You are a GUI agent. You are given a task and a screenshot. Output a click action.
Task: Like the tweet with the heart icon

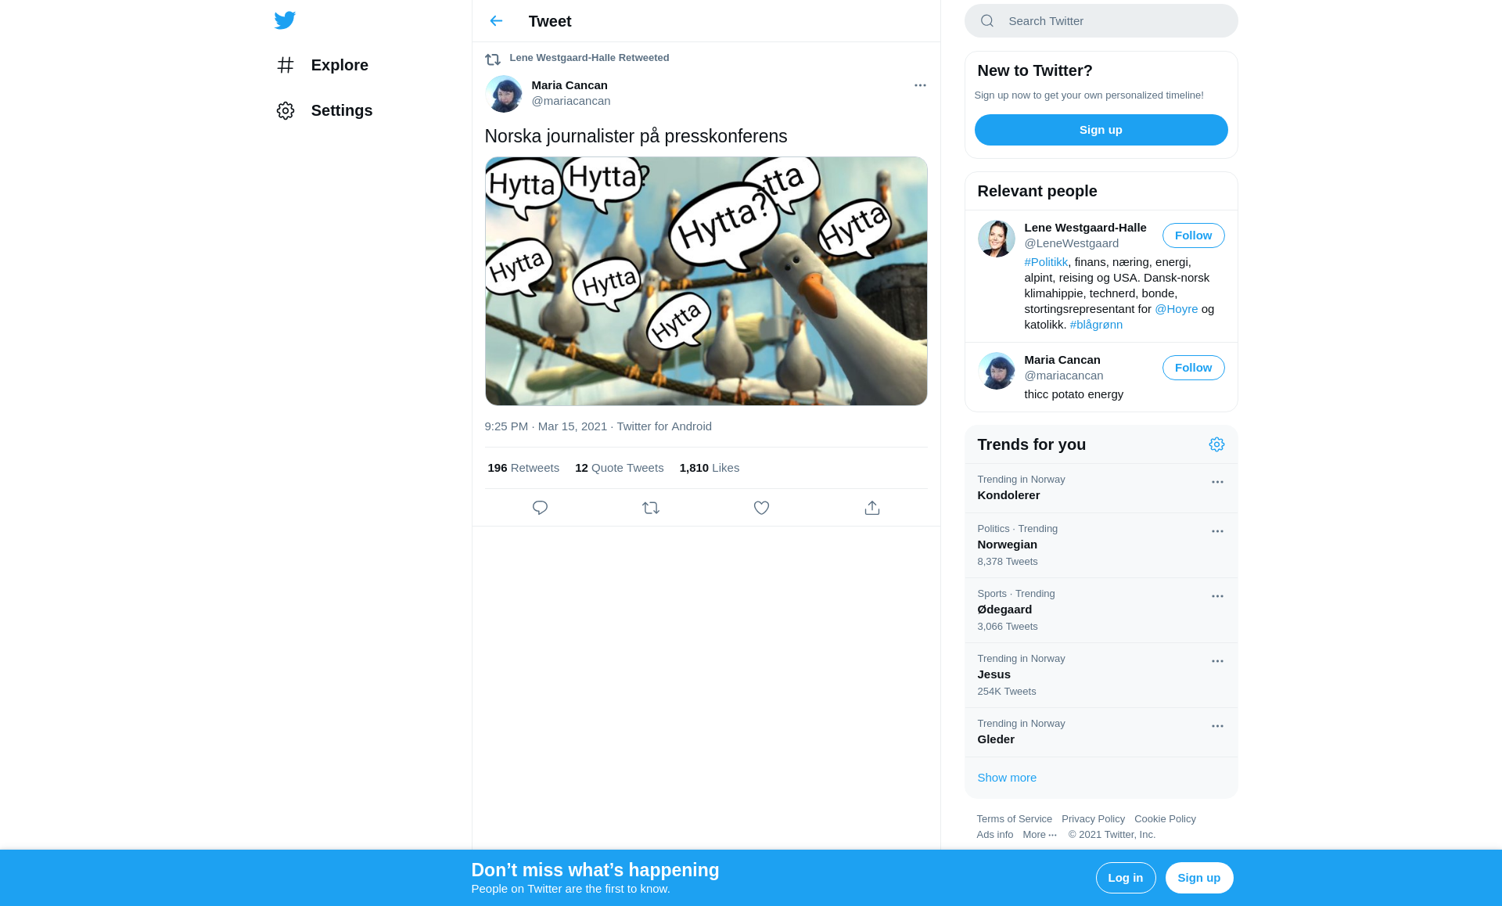coord(761,508)
